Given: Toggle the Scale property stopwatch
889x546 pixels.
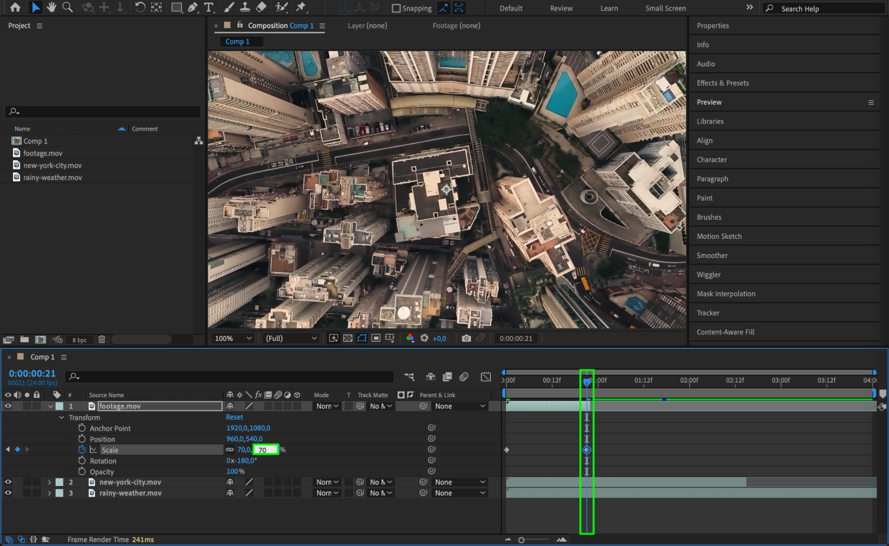Looking at the screenshot, I should coord(82,450).
